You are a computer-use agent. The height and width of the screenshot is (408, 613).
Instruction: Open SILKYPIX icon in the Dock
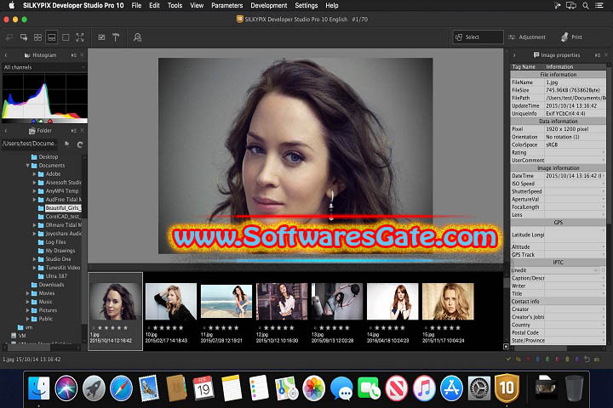click(x=507, y=388)
